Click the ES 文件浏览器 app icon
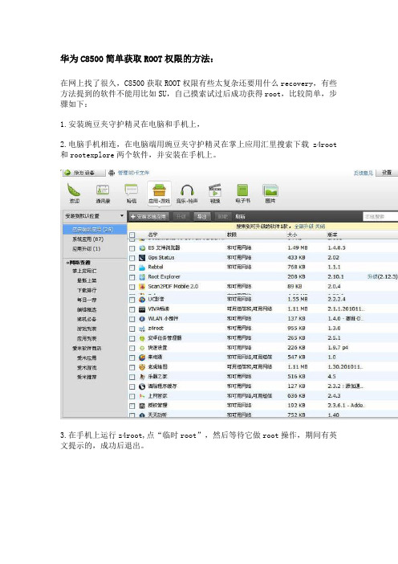This screenshot has width=398, height=564. pyautogui.click(x=142, y=247)
